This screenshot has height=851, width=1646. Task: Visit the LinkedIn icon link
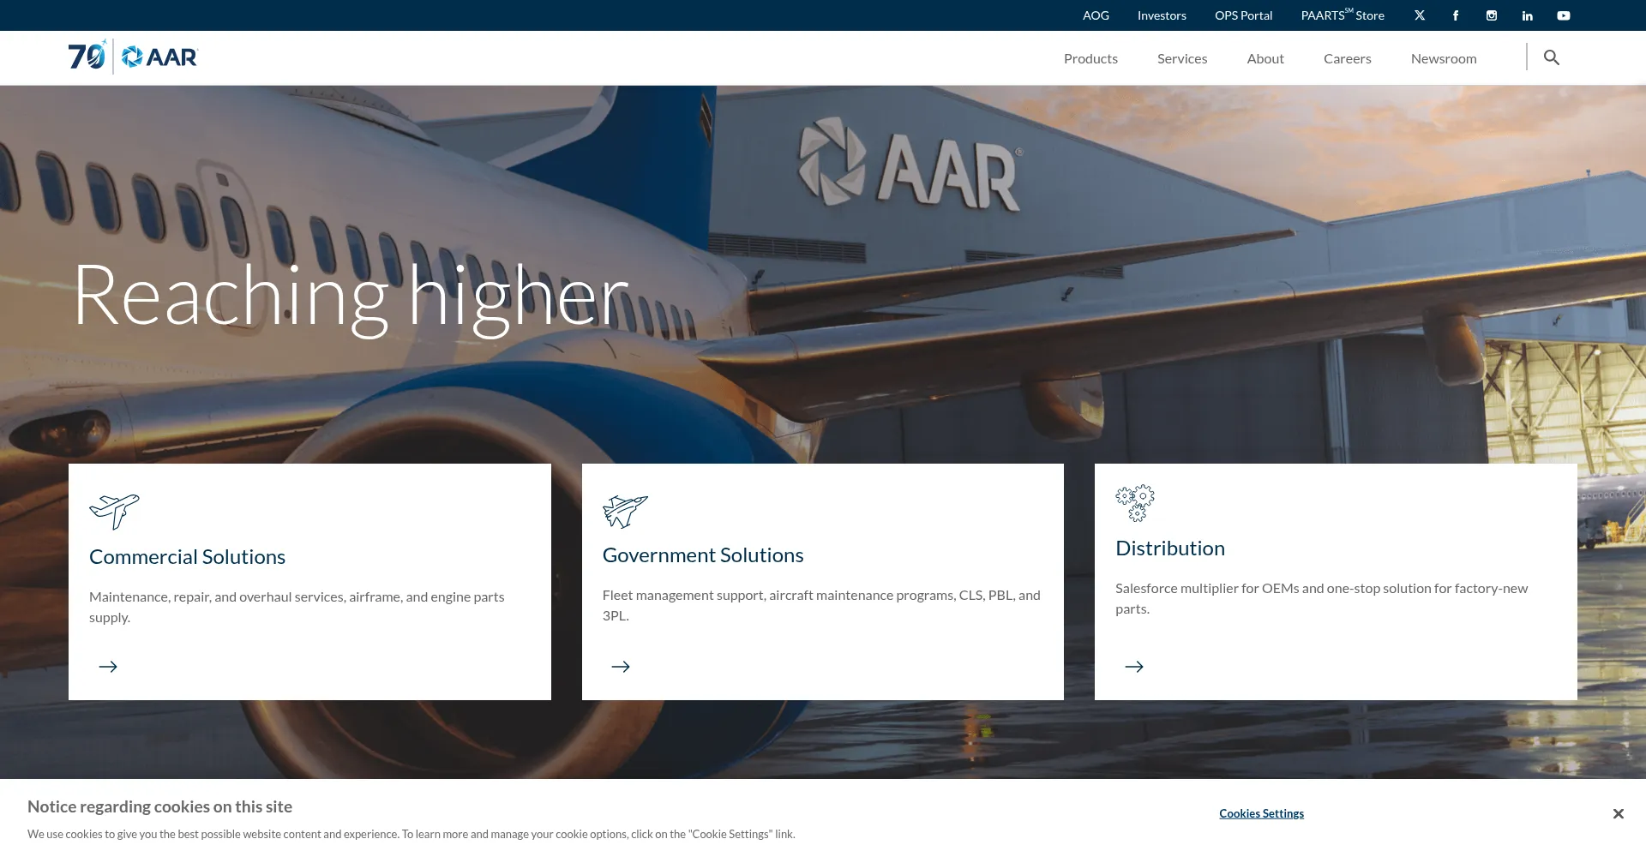click(1528, 15)
